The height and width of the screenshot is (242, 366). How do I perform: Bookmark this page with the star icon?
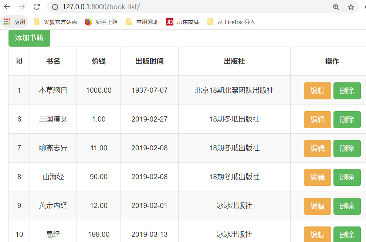click(x=350, y=7)
